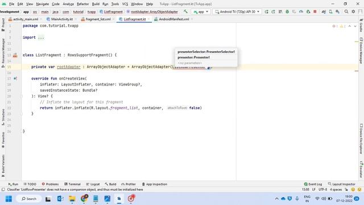Close the ListFragment.kt tab

(x=148, y=19)
